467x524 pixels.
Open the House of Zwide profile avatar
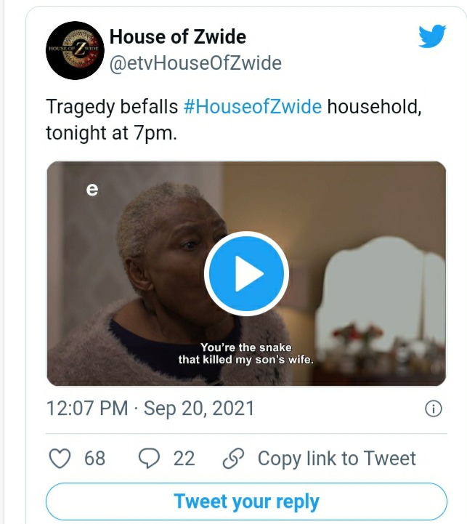point(75,50)
